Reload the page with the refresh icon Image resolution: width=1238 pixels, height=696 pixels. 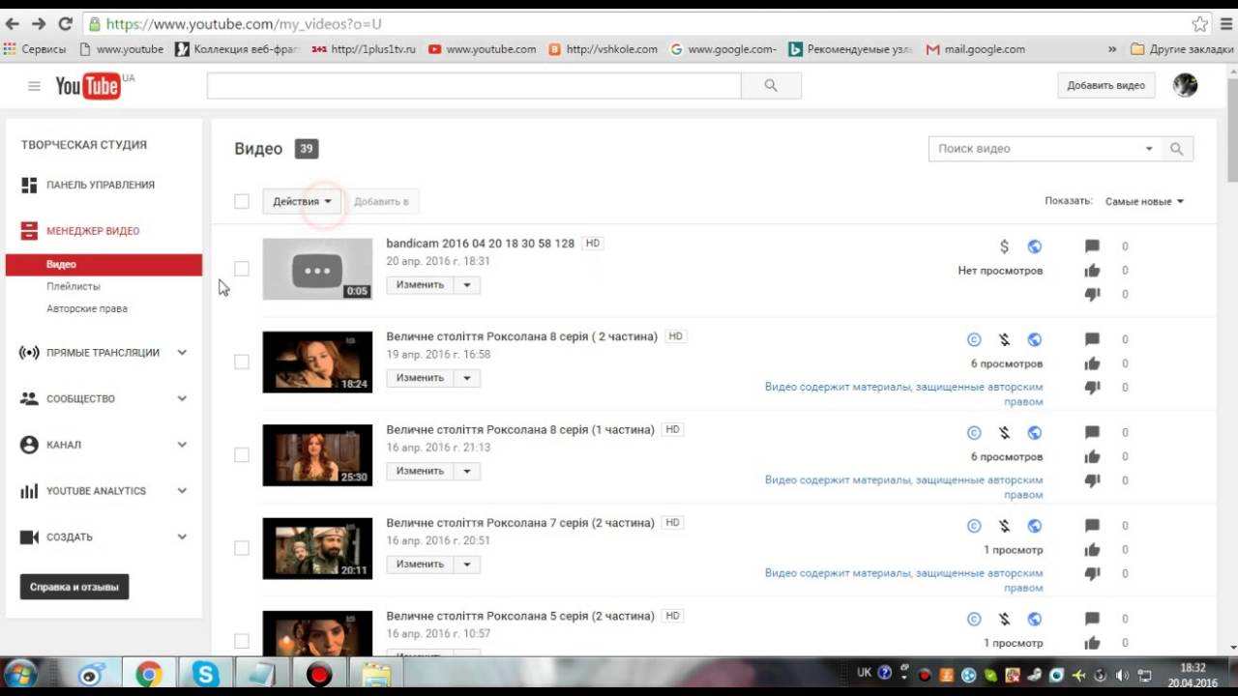(66, 23)
